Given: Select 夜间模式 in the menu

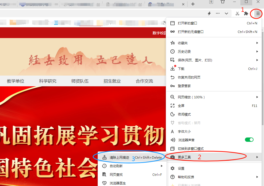Looking at the screenshot, I should coord(184,114).
